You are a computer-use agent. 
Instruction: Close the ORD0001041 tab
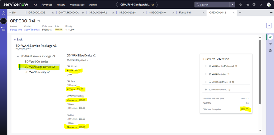pyautogui.click(x=234, y=13)
